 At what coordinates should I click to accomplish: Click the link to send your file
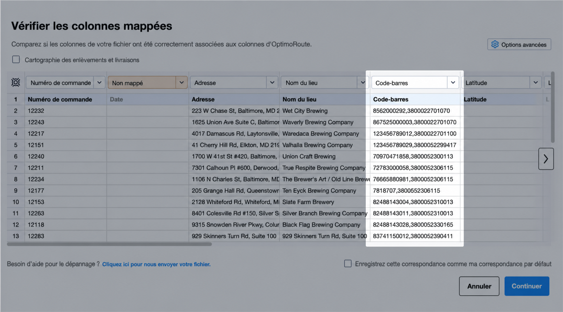coord(156,264)
